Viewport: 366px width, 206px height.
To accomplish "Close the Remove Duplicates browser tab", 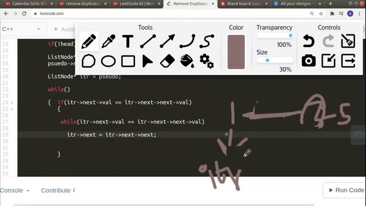I will (213, 4).
